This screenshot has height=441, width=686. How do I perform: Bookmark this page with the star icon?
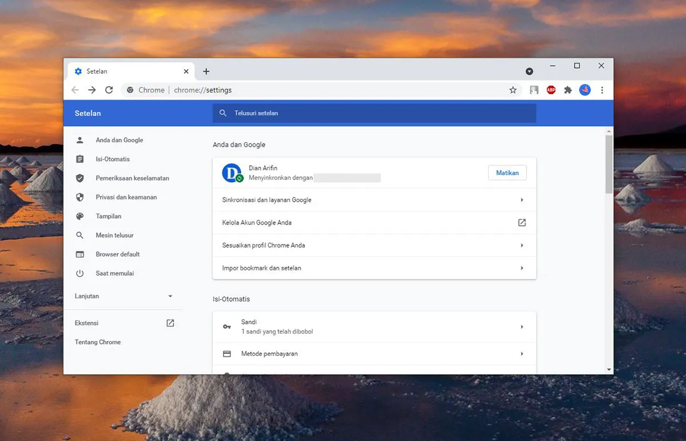[x=513, y=90]
